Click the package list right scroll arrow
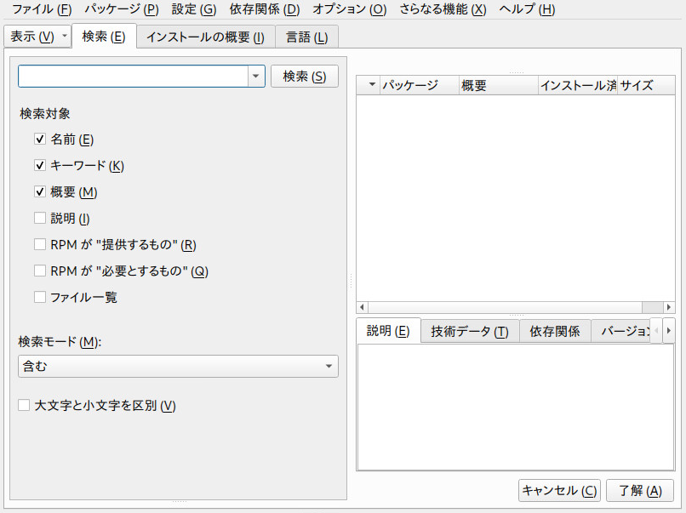Screen dimensions: 686x513 [x=668, y=307]
